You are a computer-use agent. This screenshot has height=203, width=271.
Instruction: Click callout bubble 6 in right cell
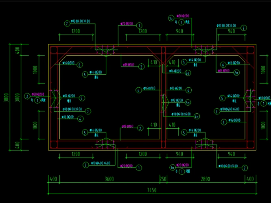pos(223,65)
